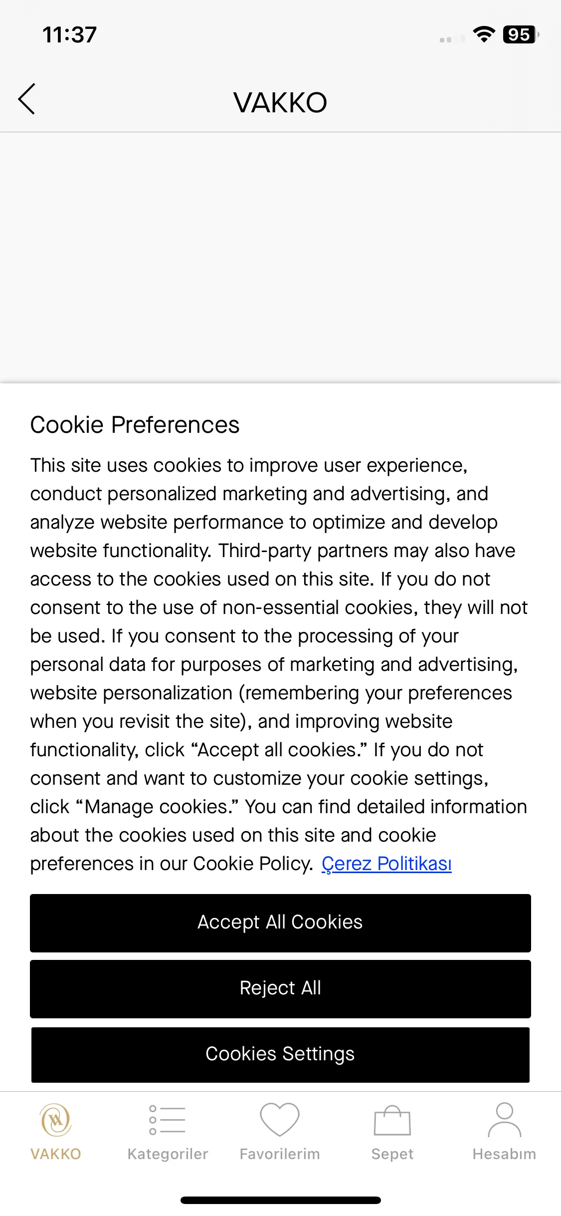Tap the Cookie Preferences heading
The width and height of the screenshot is (561, 1216).
pyautogui.click(x=135, y=425)
